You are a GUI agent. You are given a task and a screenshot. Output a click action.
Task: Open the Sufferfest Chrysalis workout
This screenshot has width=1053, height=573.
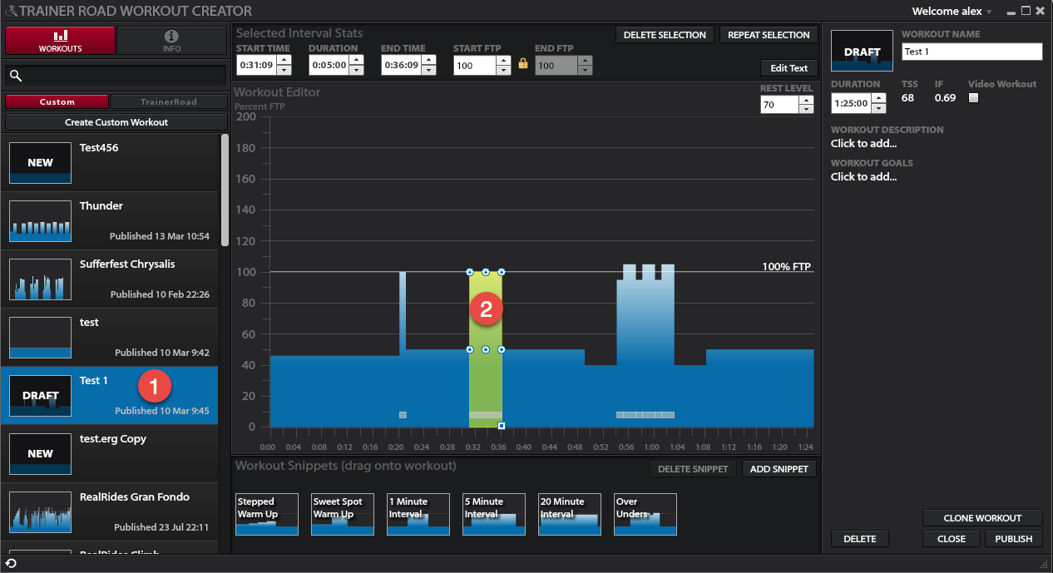coord(109,279)
